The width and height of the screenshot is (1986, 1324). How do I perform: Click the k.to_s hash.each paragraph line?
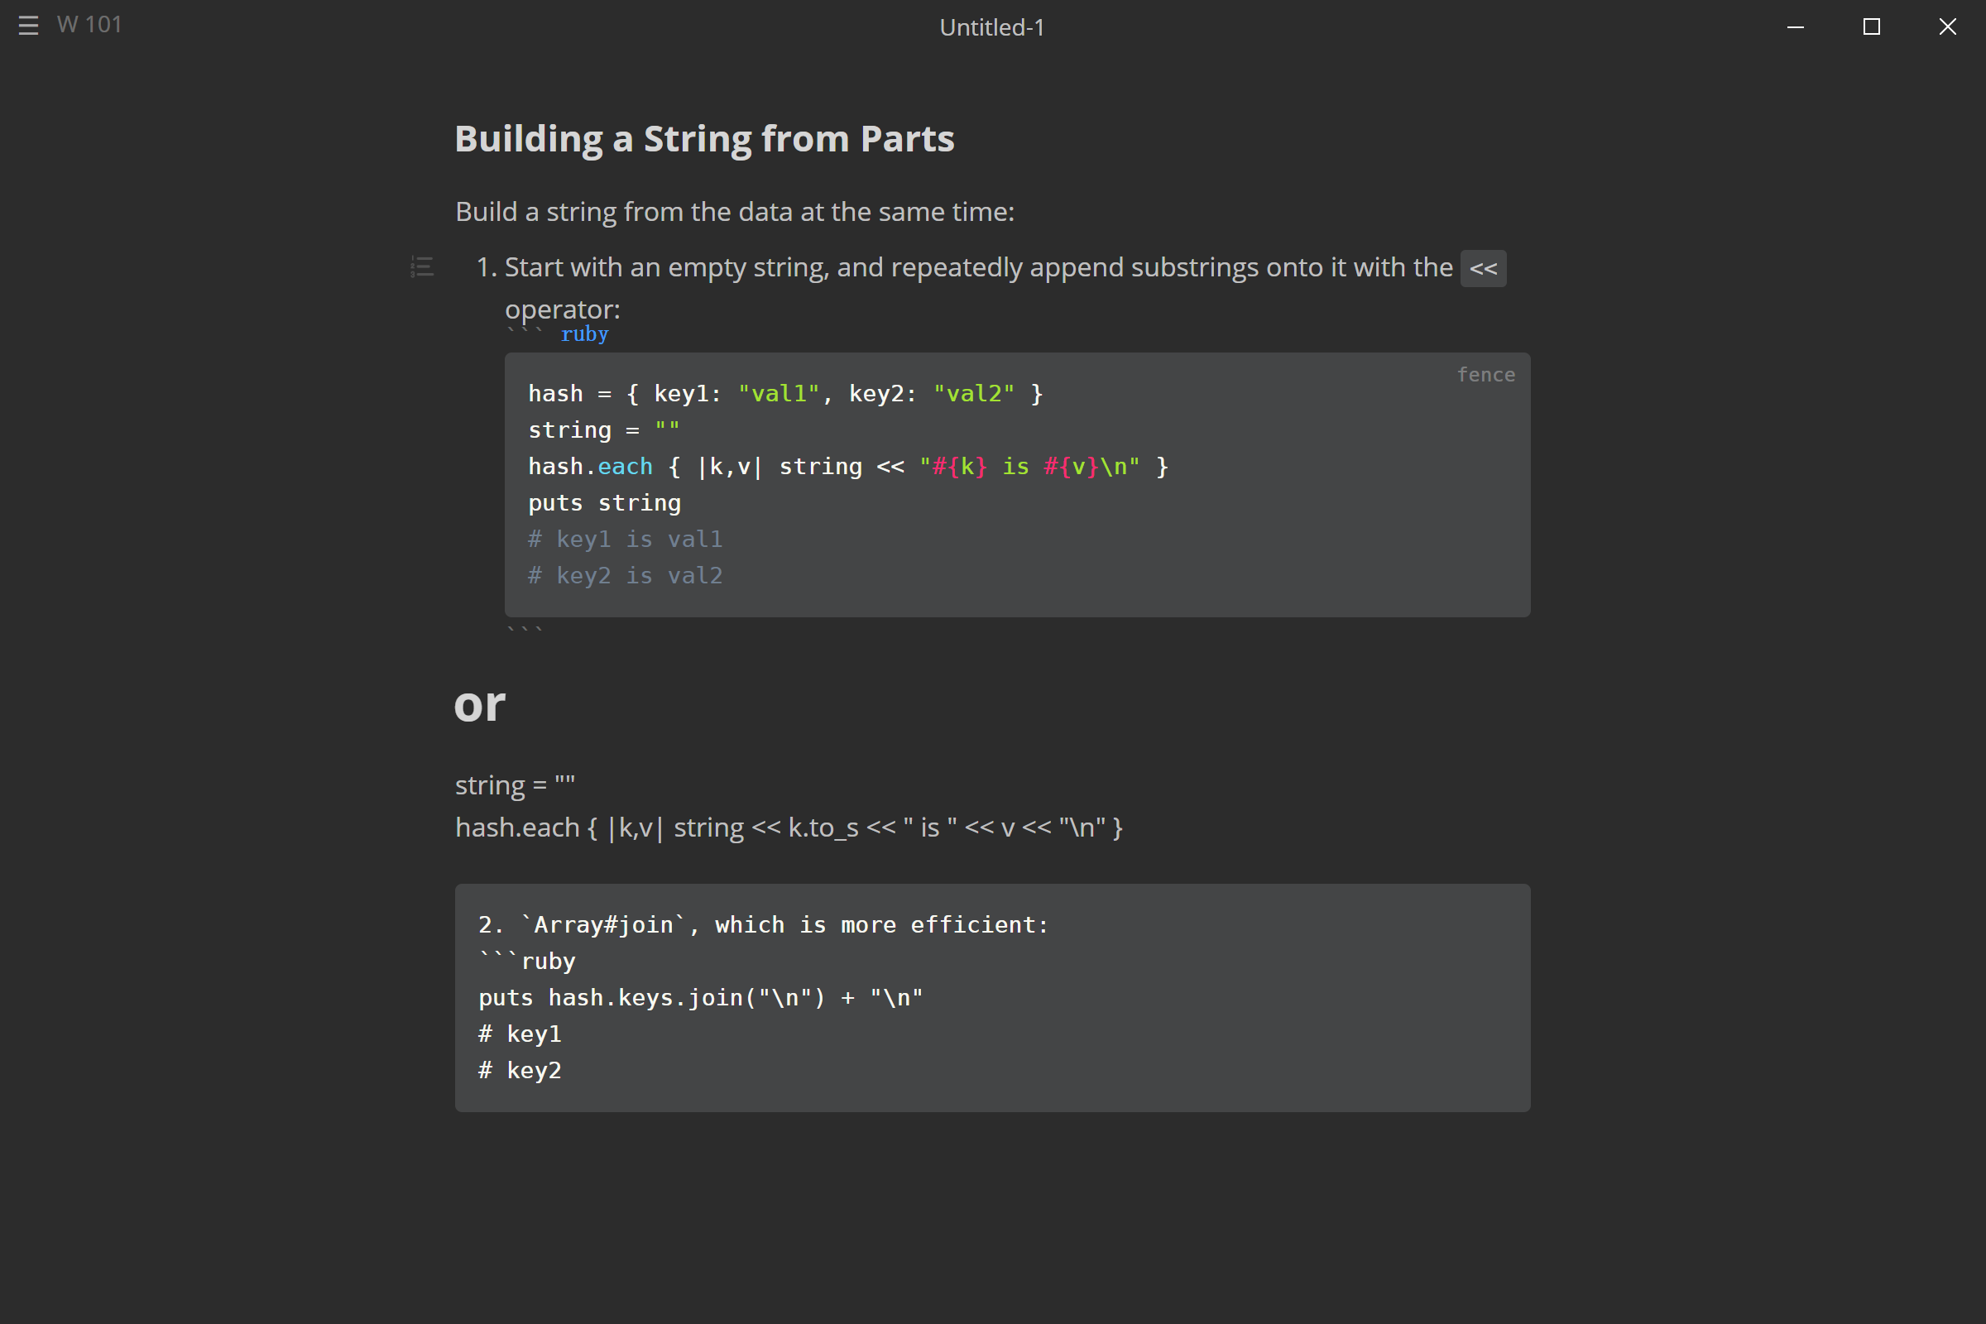pyautogui.click(x=789, y=827)
